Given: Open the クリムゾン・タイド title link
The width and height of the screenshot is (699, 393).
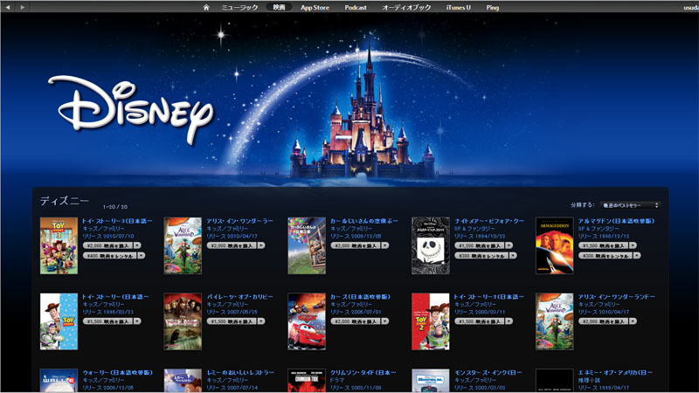Looking at the screenshot, I should click(x=363, y=373).
